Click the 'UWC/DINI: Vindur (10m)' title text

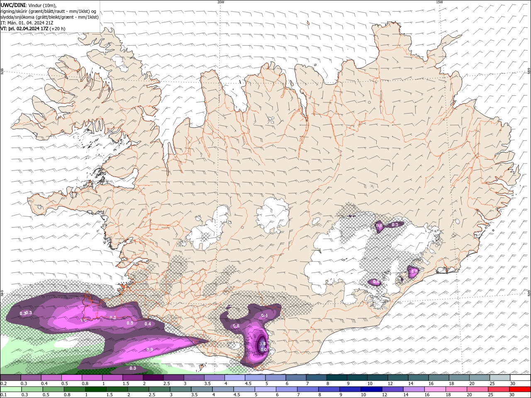coord(28,5)
